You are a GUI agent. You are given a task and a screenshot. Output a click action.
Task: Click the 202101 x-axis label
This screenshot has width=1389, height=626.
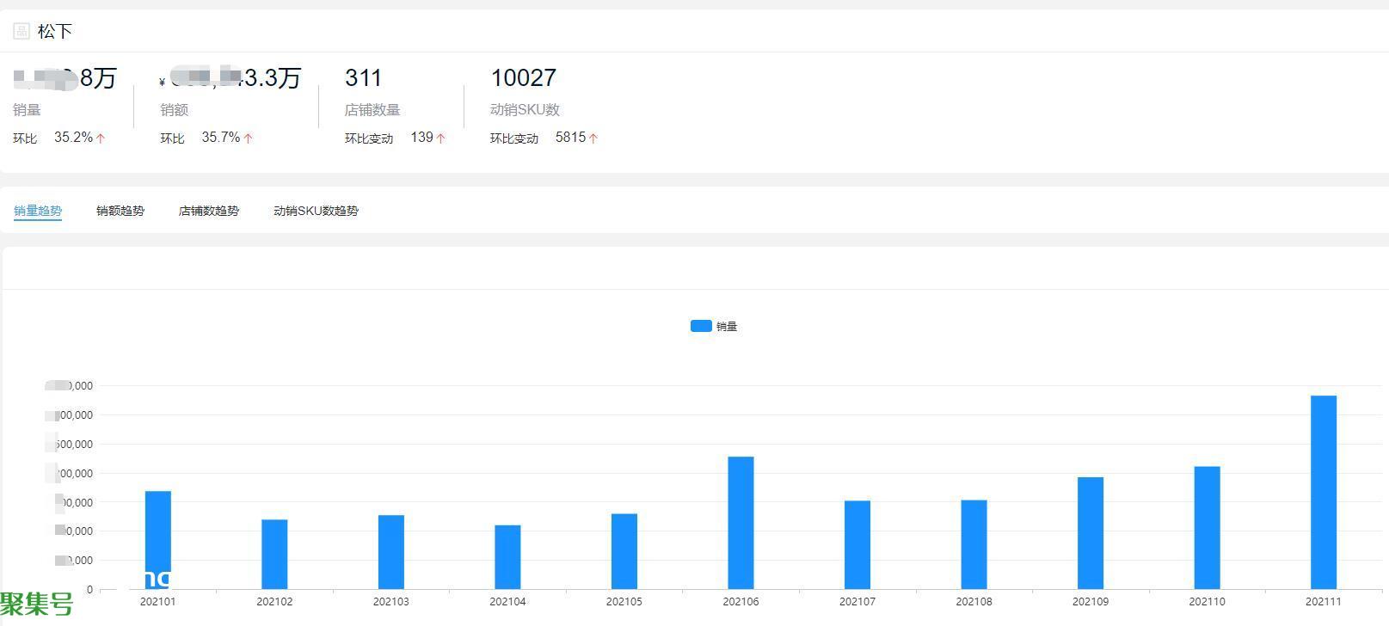(x=158, y=602)
